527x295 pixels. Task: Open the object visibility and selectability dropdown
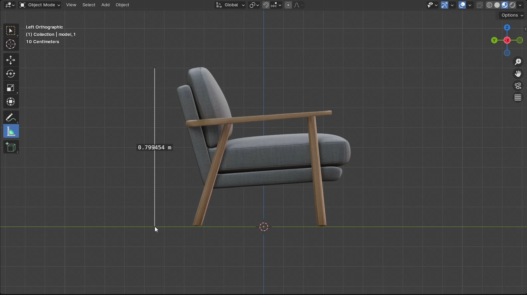432,5
